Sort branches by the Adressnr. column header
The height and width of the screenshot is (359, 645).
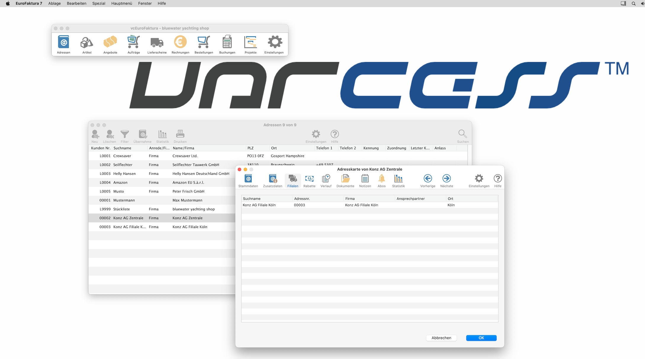[318, 199]
